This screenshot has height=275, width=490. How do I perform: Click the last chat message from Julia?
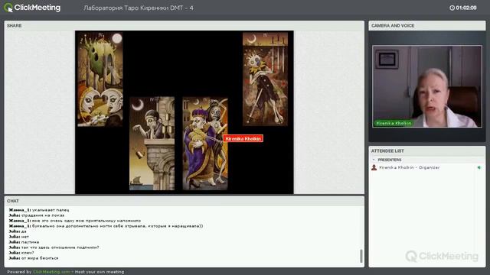click(x=34, y=258)
